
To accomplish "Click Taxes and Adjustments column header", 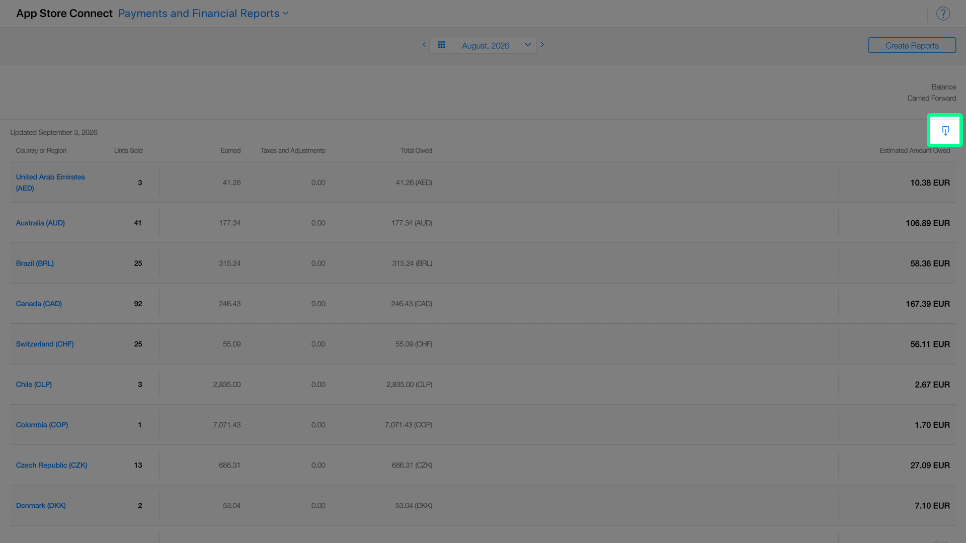I will coord(293,151).
